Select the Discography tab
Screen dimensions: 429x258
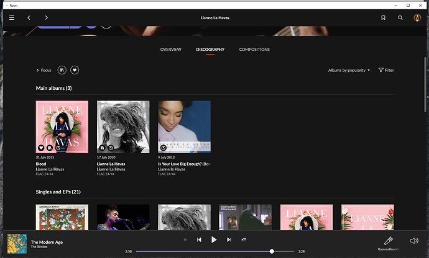[x=210, y=50]
